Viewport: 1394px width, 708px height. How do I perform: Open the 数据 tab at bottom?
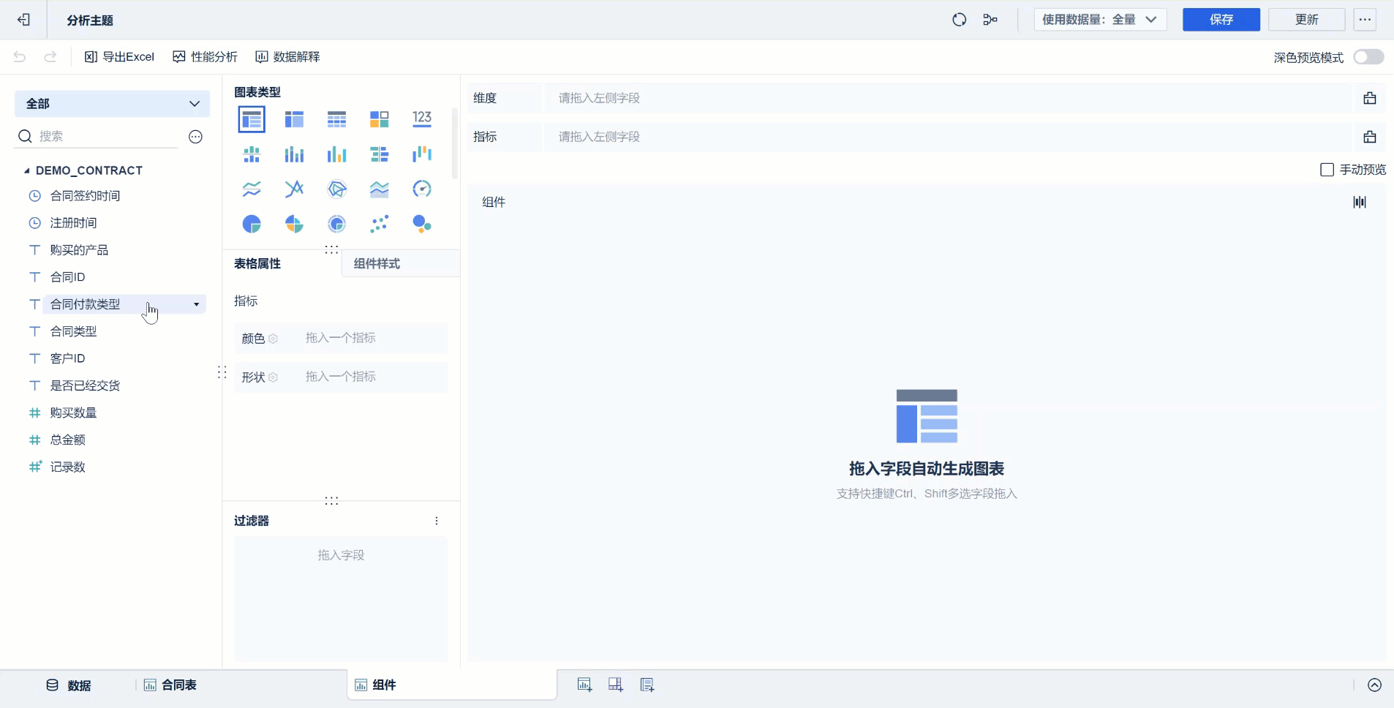point(69,685)
